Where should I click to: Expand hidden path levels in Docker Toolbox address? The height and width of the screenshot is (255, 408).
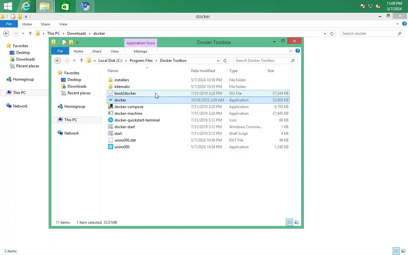pyautogui.click(x=95, y=61)
